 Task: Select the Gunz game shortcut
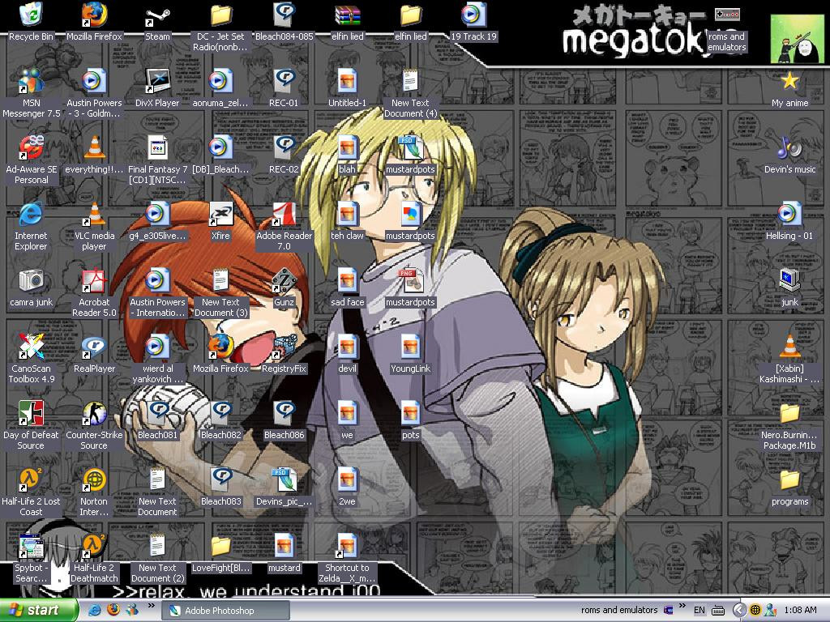click(x=284, y=281)
